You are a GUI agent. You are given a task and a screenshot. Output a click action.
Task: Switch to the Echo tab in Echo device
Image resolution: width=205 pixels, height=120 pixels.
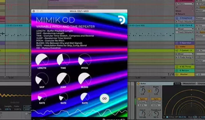click(x=178, y=84)
